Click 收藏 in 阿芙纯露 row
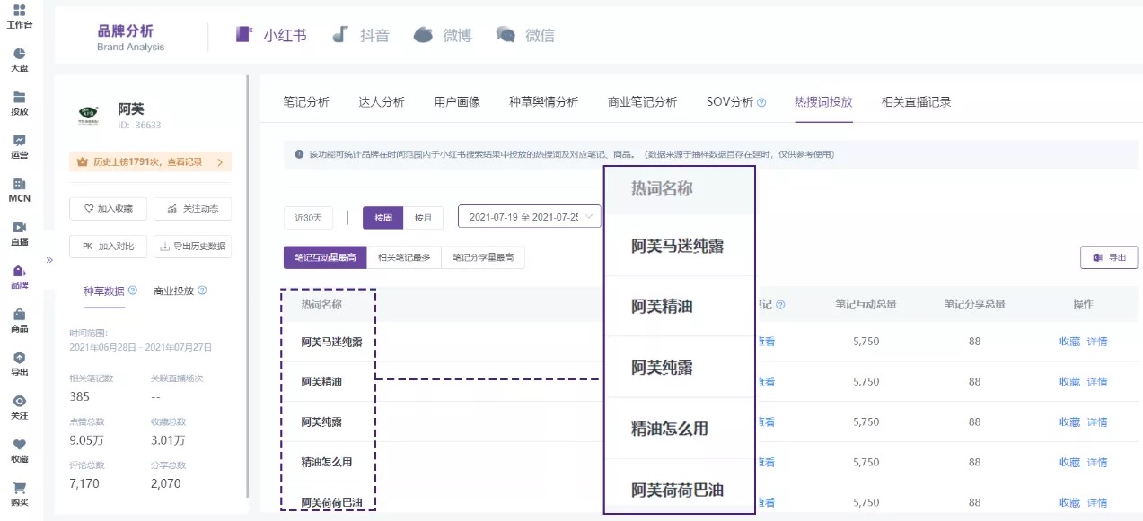 click(x=1069, y=422)
